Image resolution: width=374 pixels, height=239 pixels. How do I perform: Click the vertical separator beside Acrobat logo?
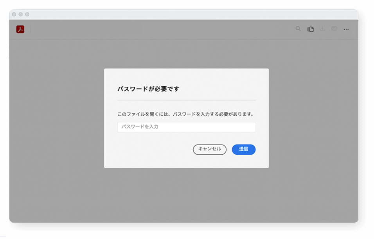(x=31, y=29)
